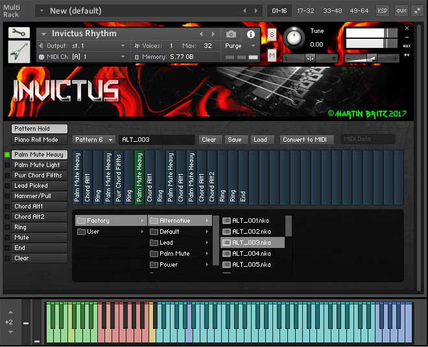This screenshot has width=428, height=347.
Task: Open the Pattern 6 dropdown
Action: (x=93, y=140)
